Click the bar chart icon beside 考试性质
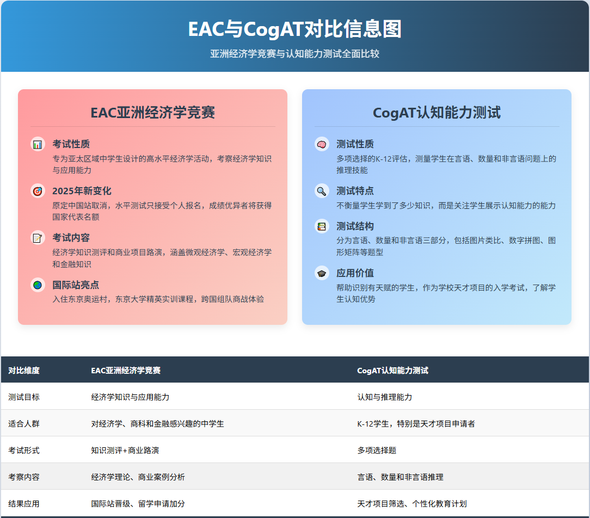The width and height of the screenshot is (590, 518). tap(38, 144)
